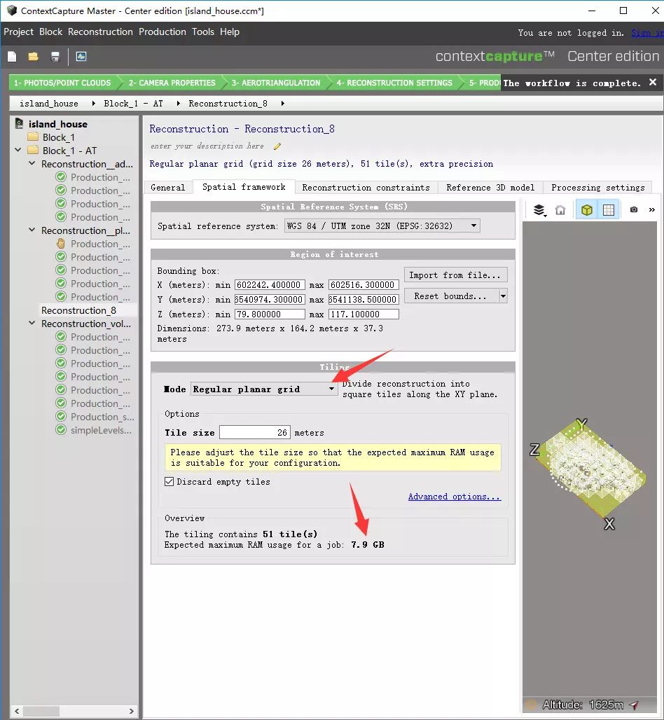Open the Production menu

coord(162,32)
